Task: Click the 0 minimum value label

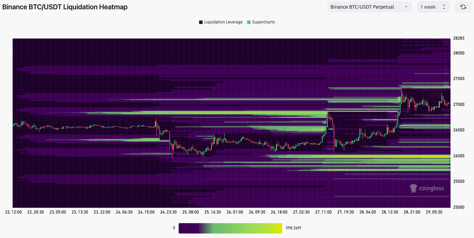Action: click(174, 228)
